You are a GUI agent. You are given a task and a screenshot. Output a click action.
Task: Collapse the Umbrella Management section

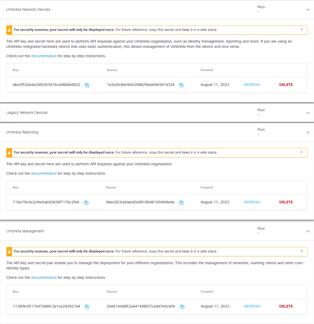(308, 231)
